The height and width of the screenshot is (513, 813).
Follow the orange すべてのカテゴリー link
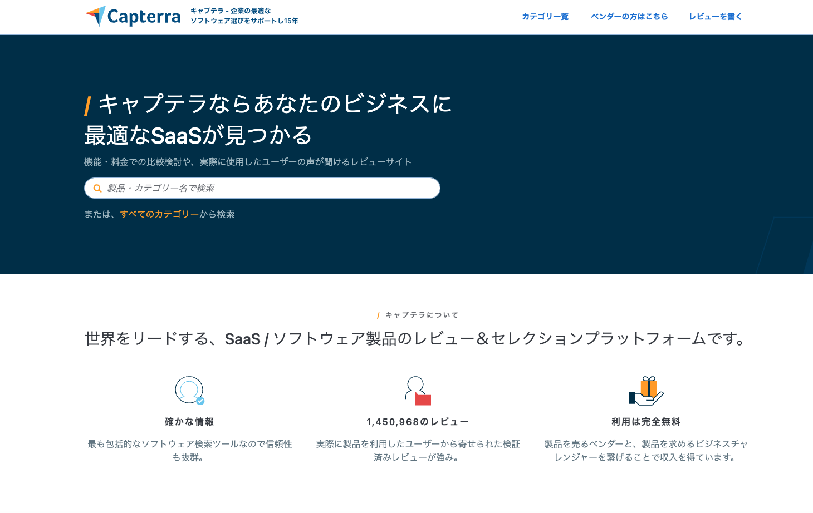159,214
